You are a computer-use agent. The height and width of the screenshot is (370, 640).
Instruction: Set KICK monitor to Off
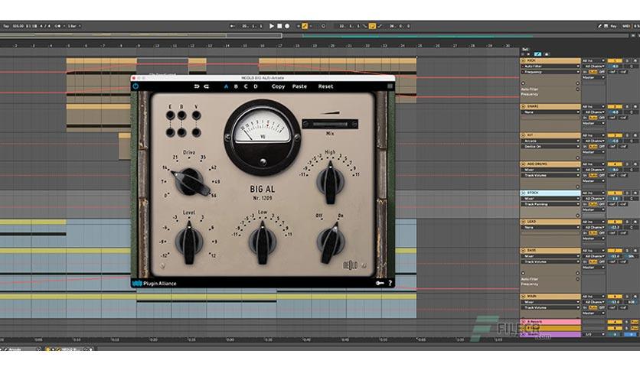602,72
